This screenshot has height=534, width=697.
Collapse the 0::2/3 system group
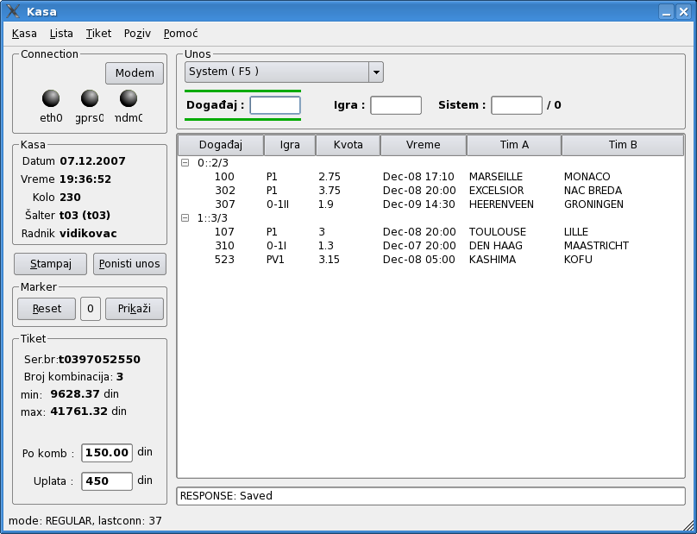click(x=185, y=162)
